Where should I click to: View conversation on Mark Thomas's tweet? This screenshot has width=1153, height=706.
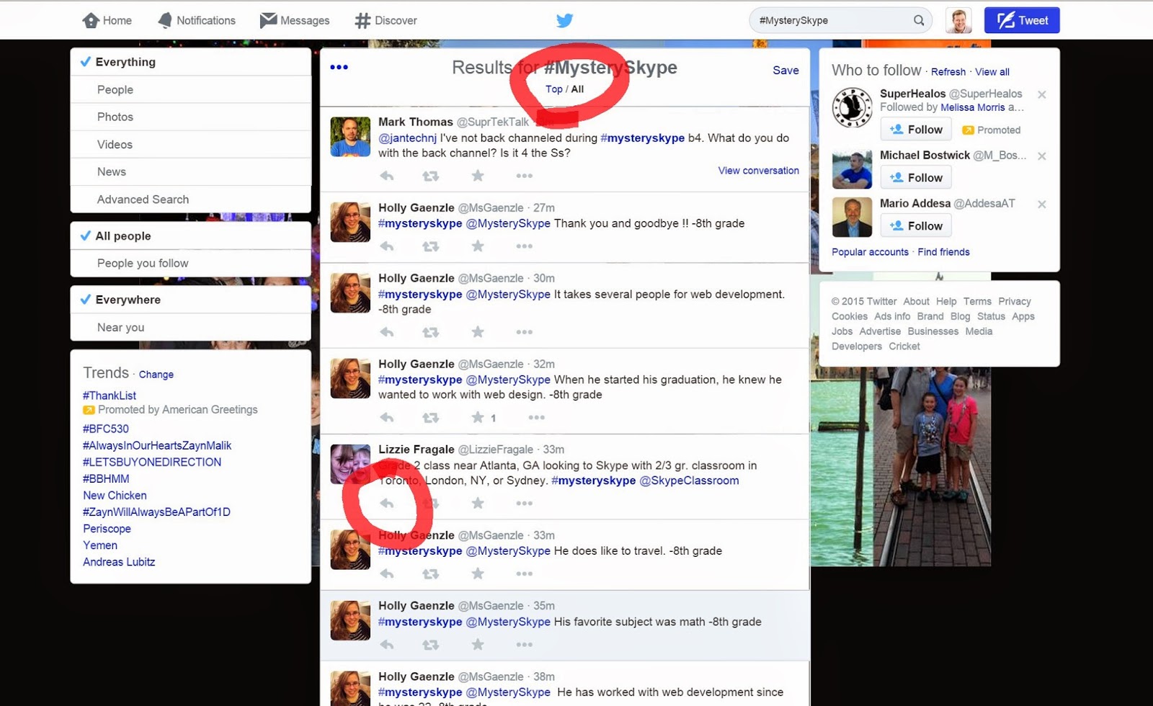(759, 171)
